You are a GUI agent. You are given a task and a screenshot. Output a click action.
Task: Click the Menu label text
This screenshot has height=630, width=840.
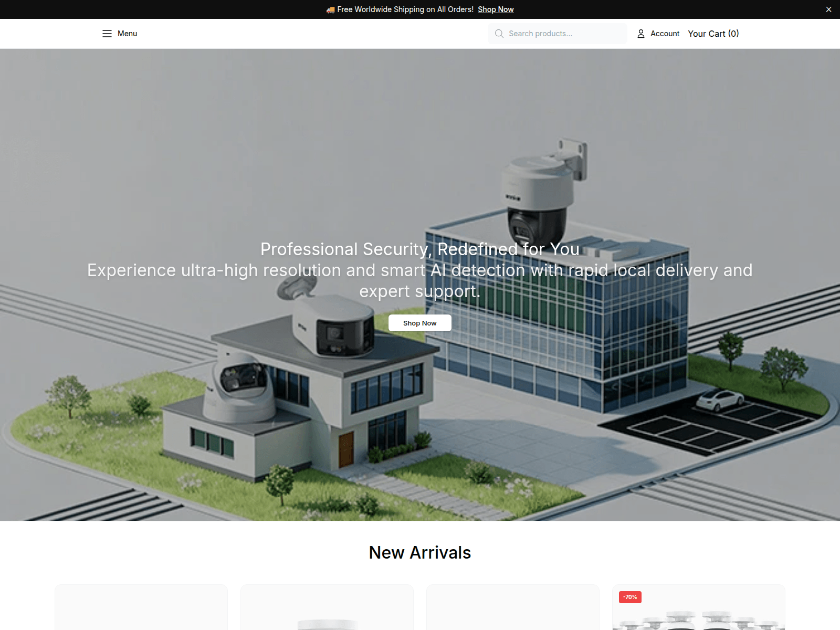coord(127,34)
